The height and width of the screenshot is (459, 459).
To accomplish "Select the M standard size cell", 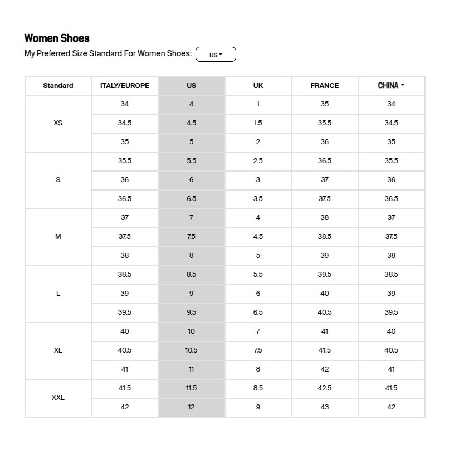I will 58,237.
